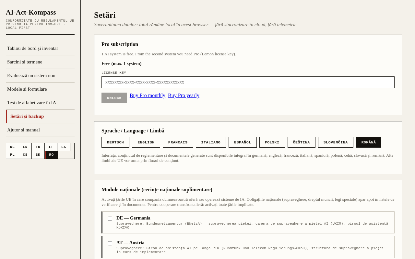
Task: Switch sidebar language to PL
Action: click(12, 155)
